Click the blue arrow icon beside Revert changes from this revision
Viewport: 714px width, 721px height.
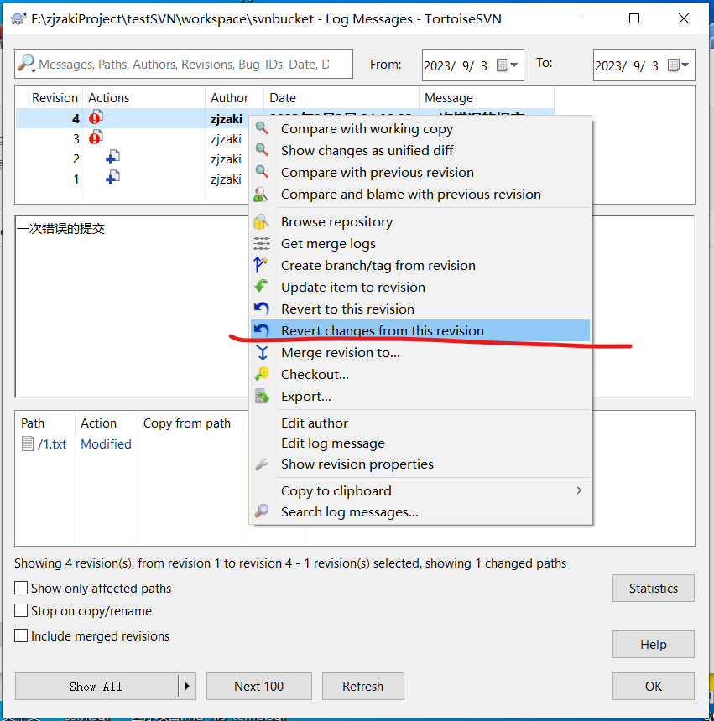click(x=261, y=330)
